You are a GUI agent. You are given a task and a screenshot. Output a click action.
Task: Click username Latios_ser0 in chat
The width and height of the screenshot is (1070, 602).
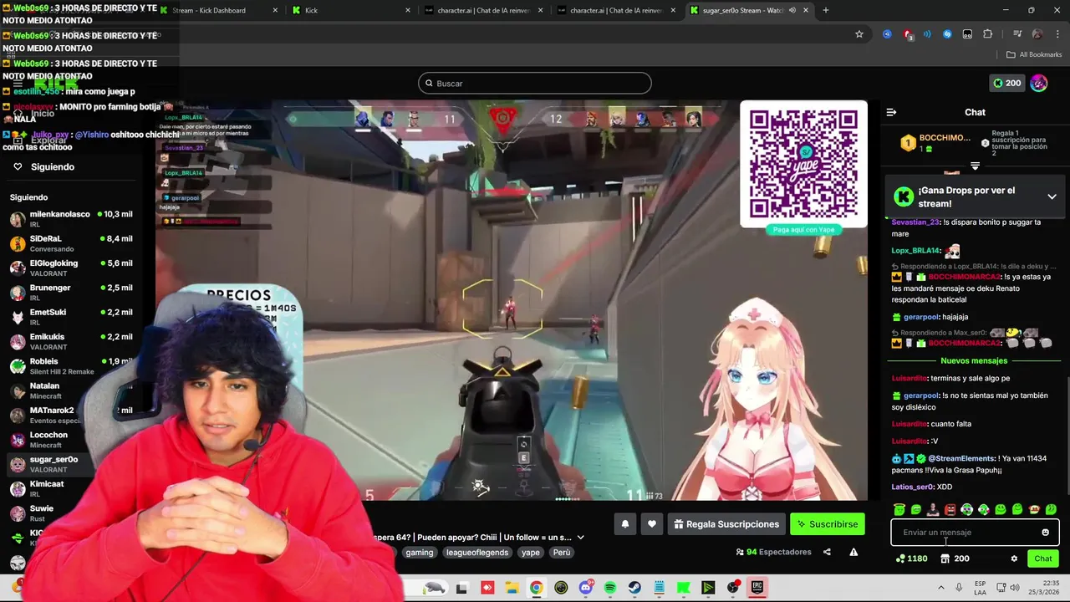pos(913,487)
